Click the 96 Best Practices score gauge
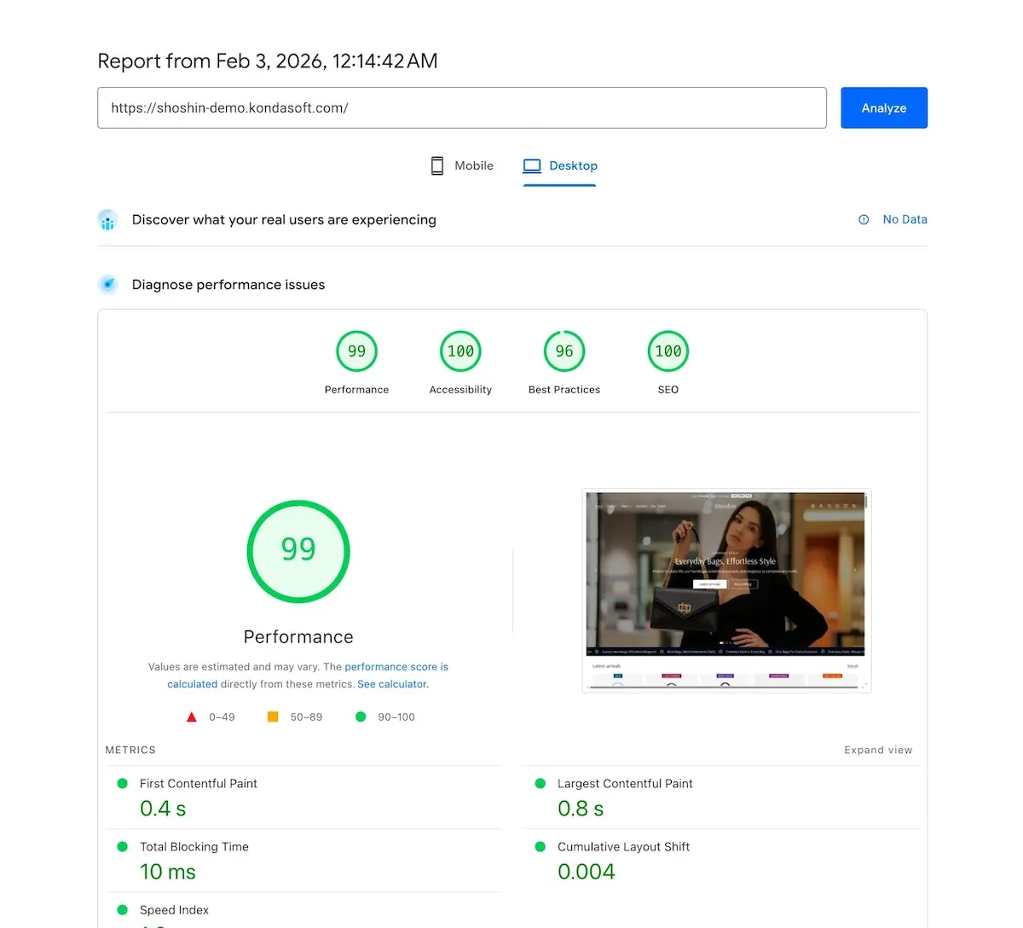Viewport: 1023px width, 928px height. 564,351
